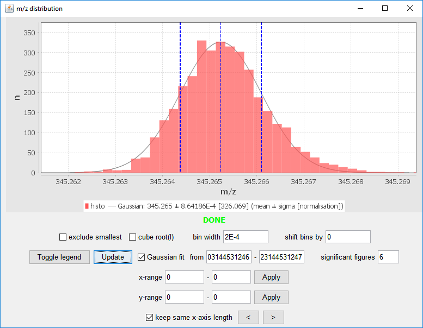Viewport: 423px width, 328px height.
Task: Focus the bin width field
Action: [x=246, y=237]
